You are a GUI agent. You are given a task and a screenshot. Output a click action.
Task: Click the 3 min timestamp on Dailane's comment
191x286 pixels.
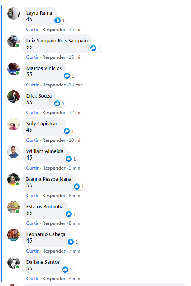74,279
